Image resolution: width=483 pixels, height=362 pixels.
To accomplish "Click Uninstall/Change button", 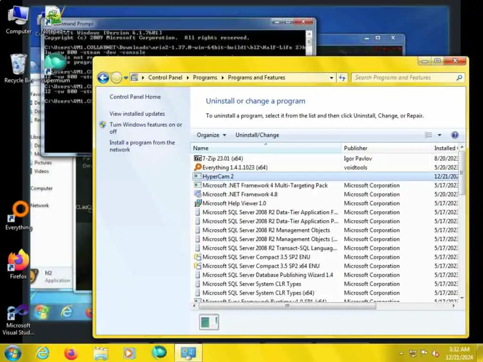I will pyautogui.click(x=257, y=135).
